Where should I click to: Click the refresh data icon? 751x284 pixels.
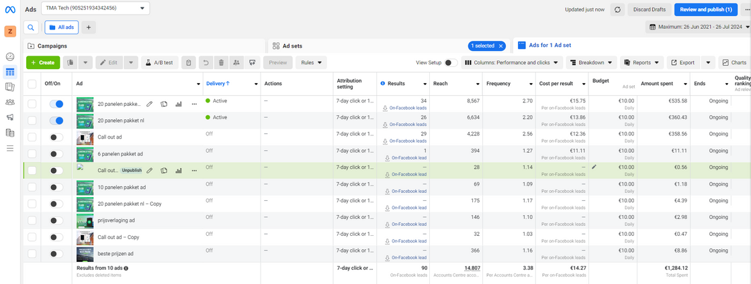pyautogui.click(x=618, y=9)
